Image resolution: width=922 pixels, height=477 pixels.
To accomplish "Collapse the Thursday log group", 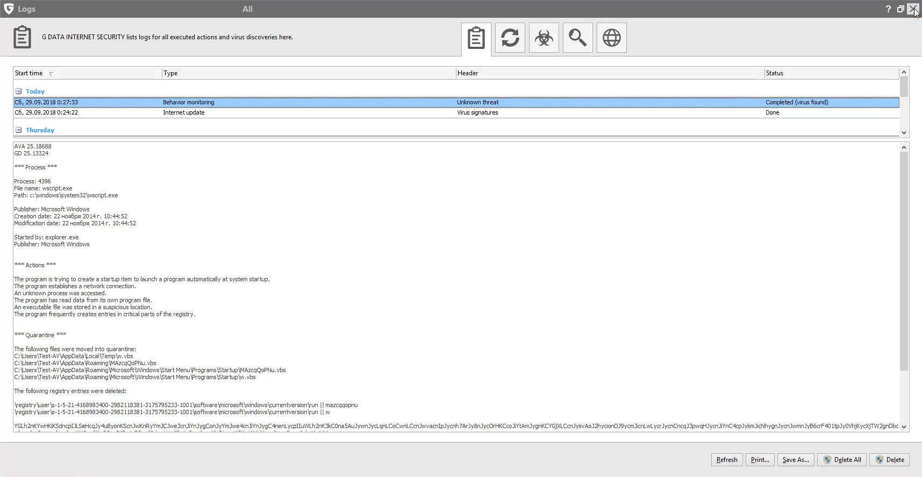I will click(x=18, y=130).
